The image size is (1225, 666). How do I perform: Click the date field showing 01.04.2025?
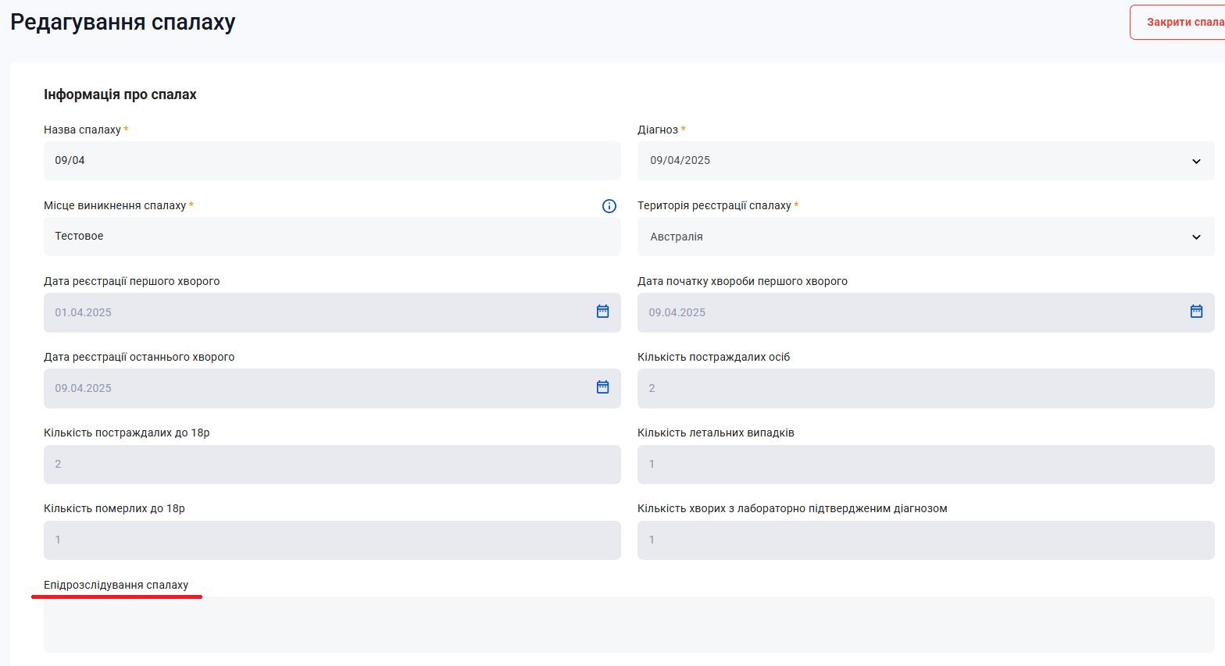click(332, 312)
